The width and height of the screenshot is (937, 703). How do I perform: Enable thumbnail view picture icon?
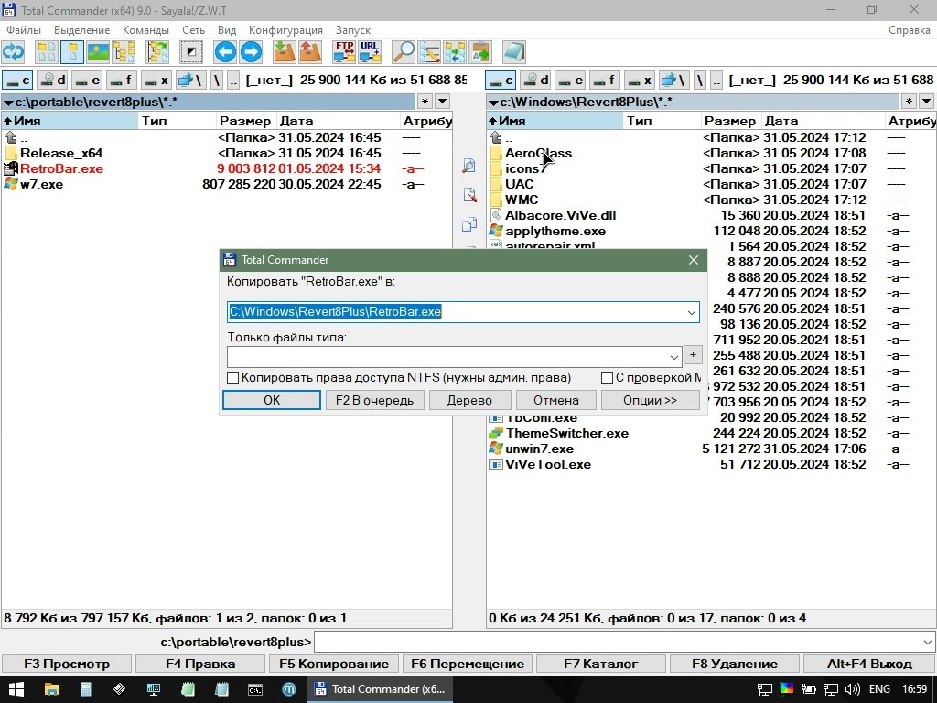(98, 52)
